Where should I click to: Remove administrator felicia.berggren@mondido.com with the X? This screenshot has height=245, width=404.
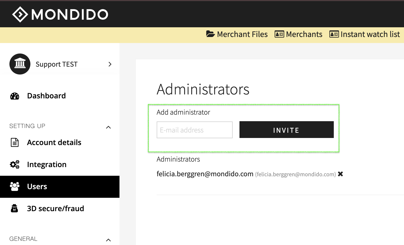click(x=340, y=174)
